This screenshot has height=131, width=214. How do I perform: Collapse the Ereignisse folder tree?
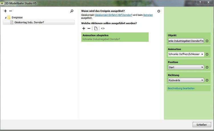tap(6, 18)
